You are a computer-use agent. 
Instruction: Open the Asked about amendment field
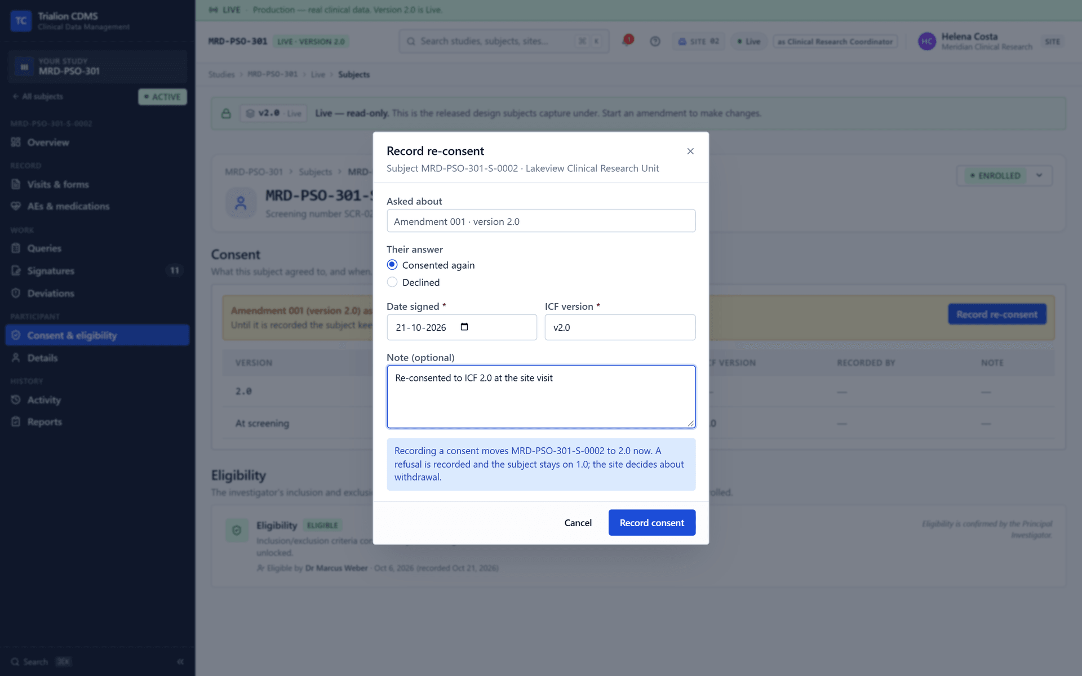coord(541,221)
